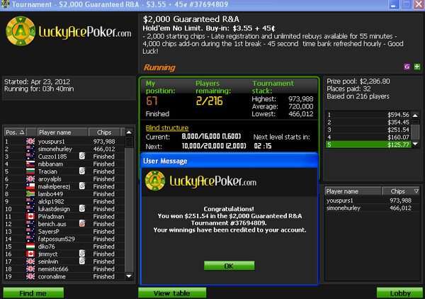This screenshot has width=425, height=299.
Task: Click rebuy icon next to Tracian
Action: coord(82,171)
